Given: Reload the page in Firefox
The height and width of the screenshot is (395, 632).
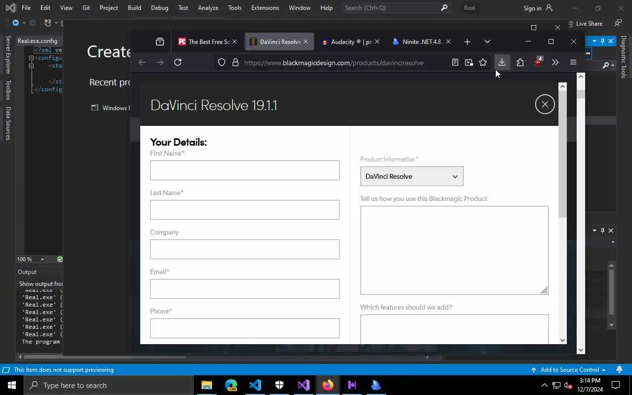Looking at the screenshot, I should click(178, 62).
